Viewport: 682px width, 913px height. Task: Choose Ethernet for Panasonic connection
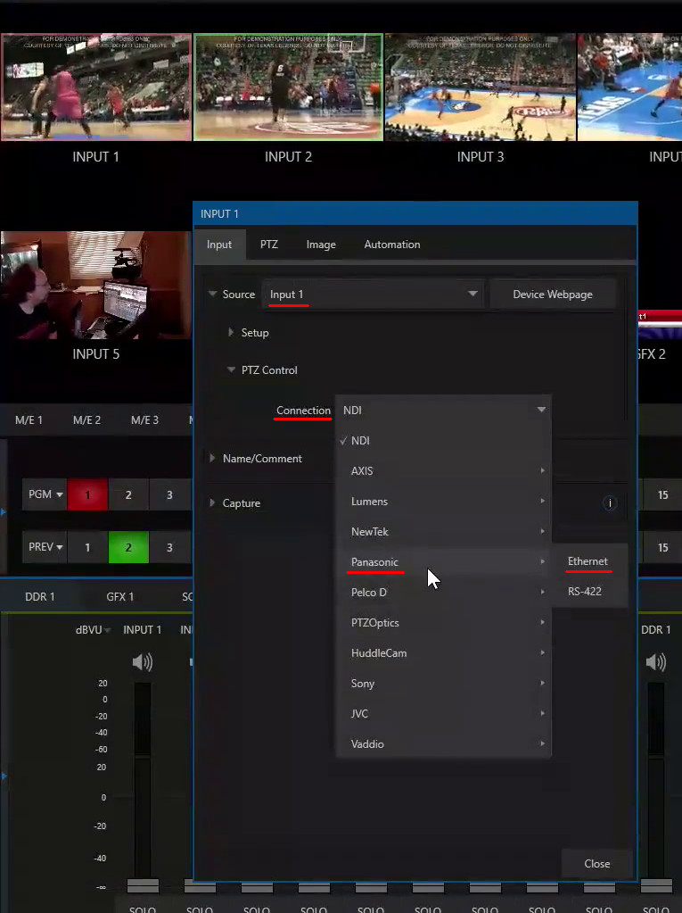click(589, 560)
